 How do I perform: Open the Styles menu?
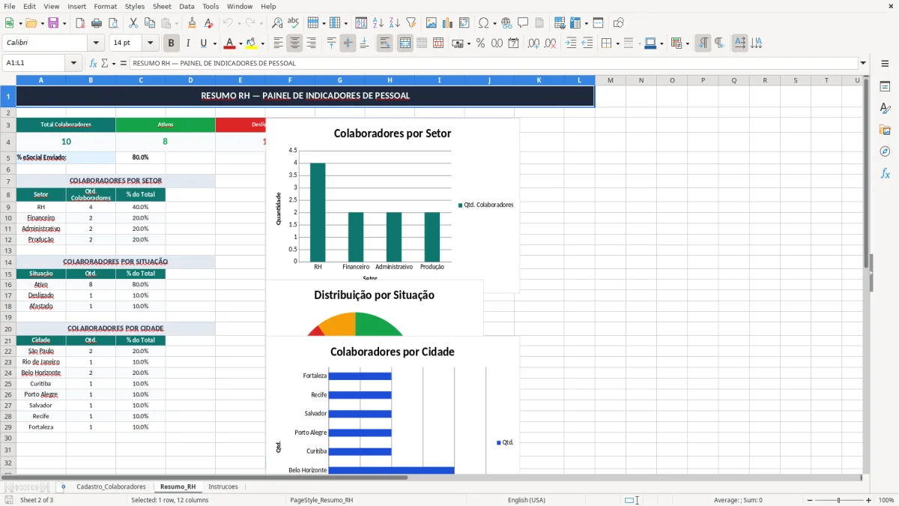pyautogui.click(x=135, y=6)
